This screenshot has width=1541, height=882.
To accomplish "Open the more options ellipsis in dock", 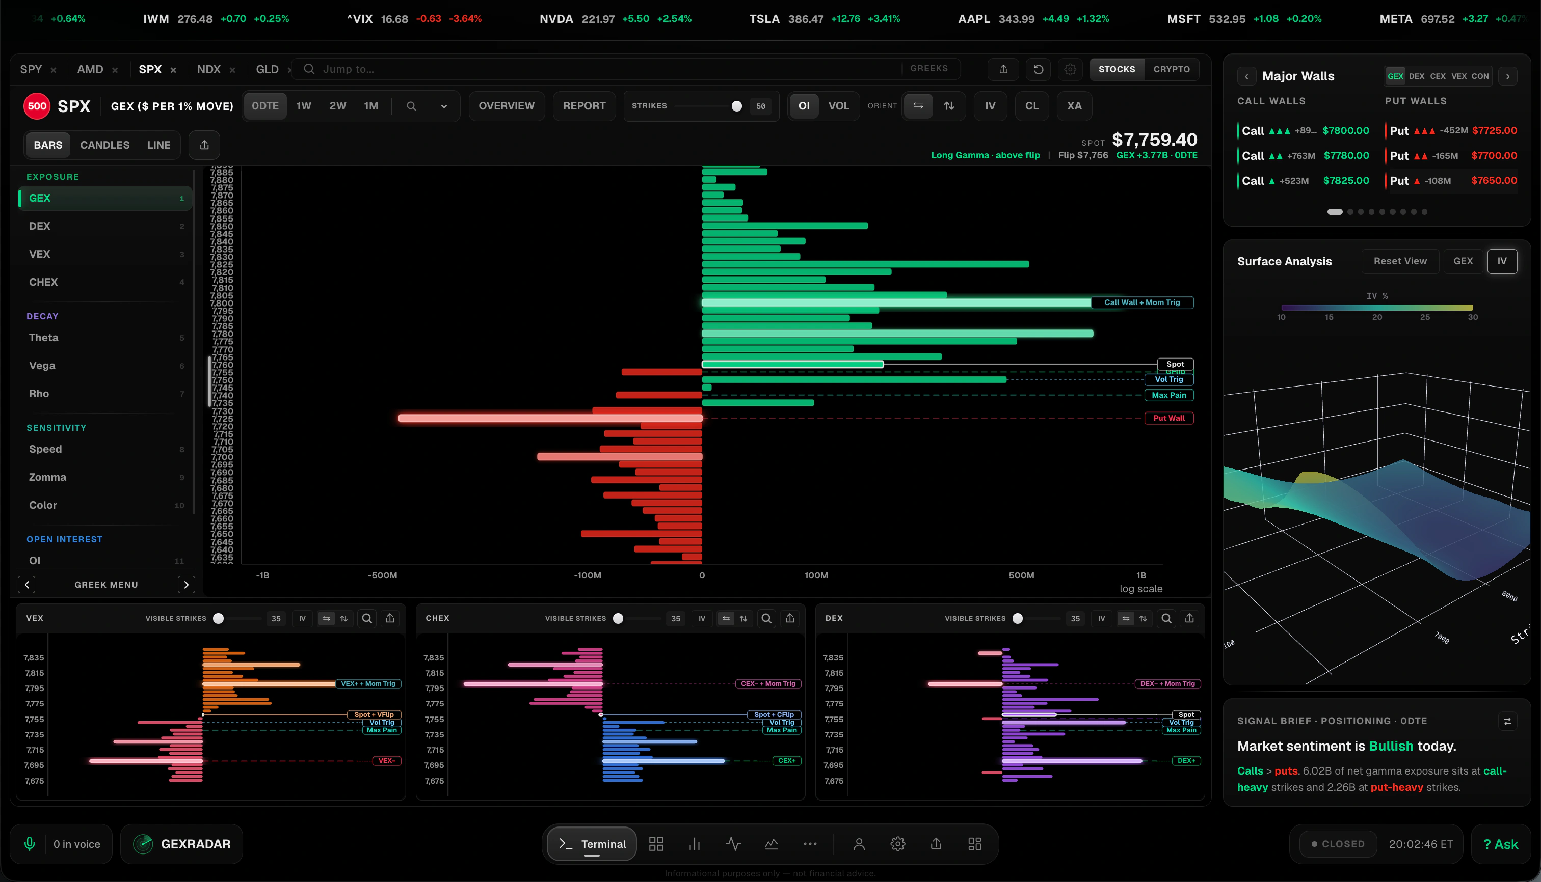I will (x=810, y=844).
